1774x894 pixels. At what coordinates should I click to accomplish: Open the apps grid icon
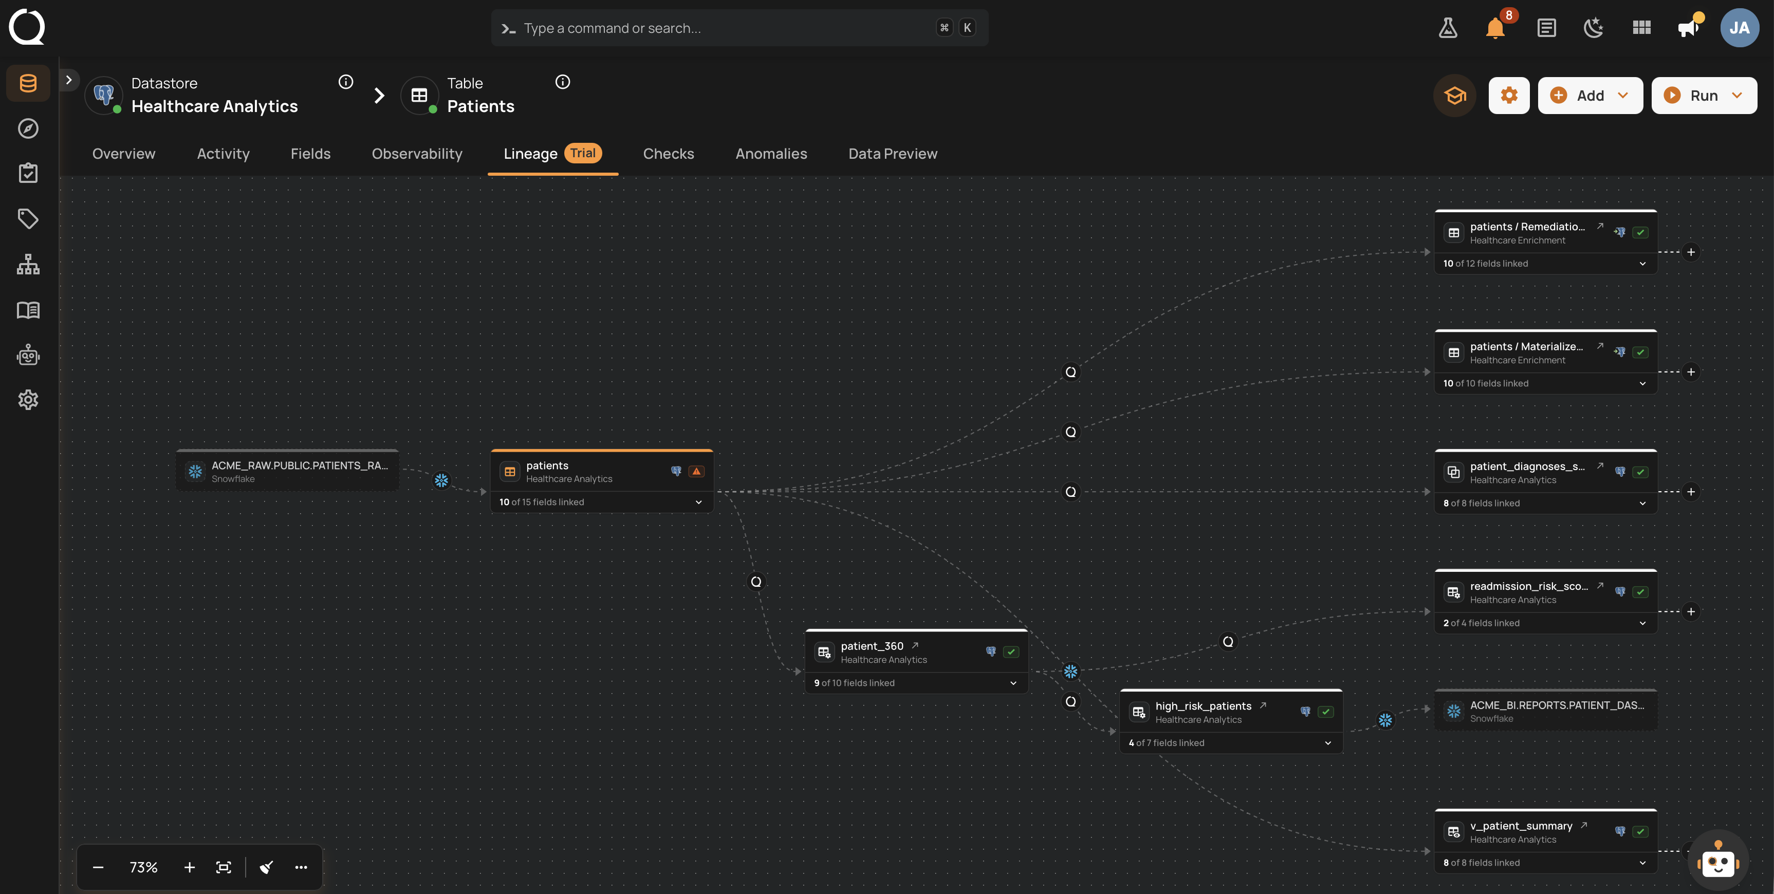click(x=1641, y=28)
